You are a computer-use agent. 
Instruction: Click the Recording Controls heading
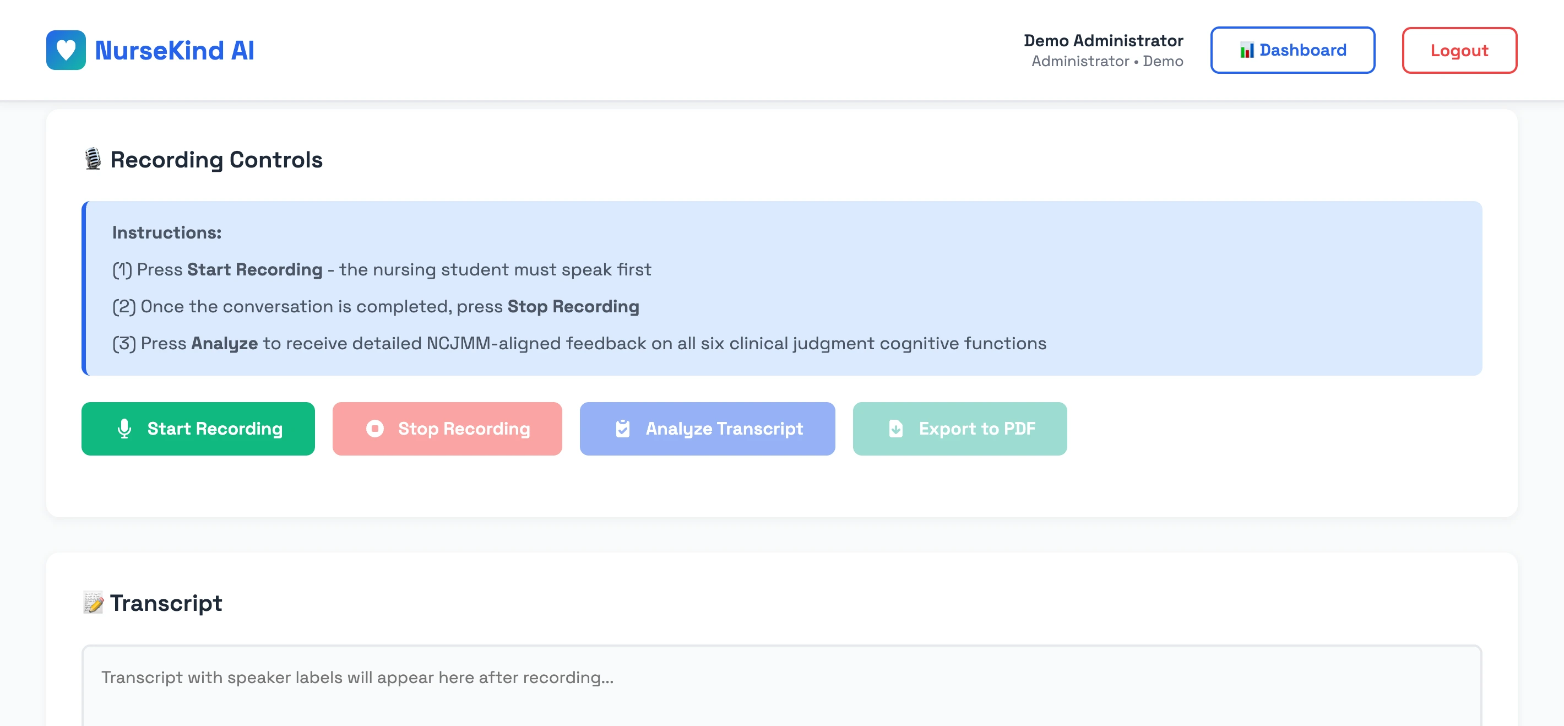click(215, 159)
